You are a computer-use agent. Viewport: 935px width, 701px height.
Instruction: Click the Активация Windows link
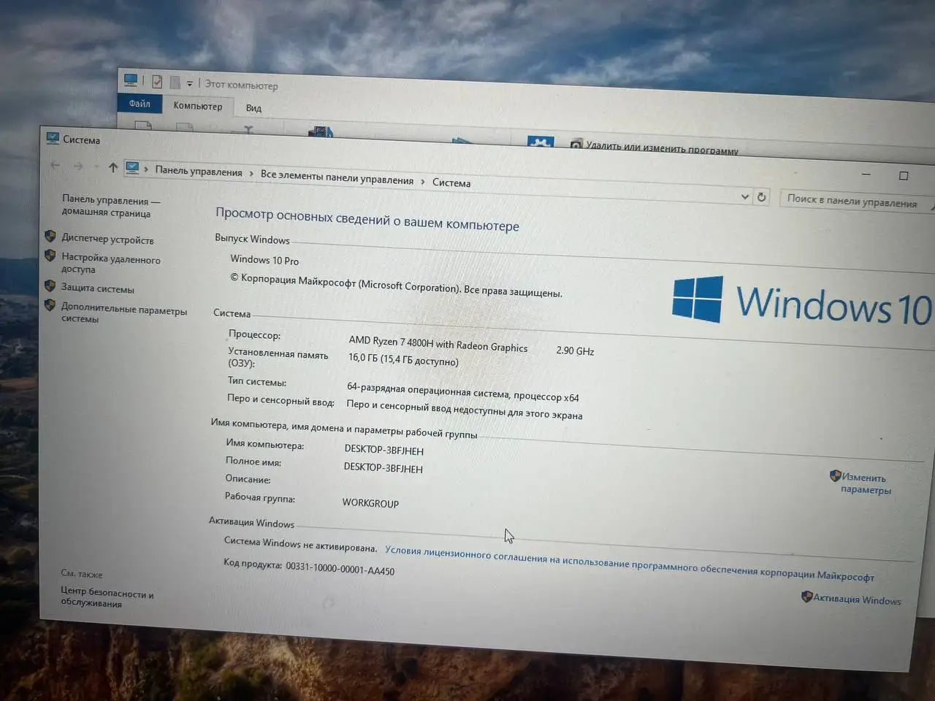tap(857, 600)
